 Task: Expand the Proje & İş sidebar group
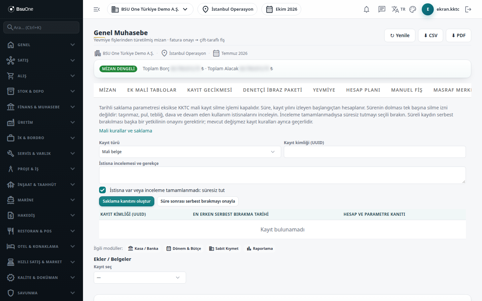[42, 169]
